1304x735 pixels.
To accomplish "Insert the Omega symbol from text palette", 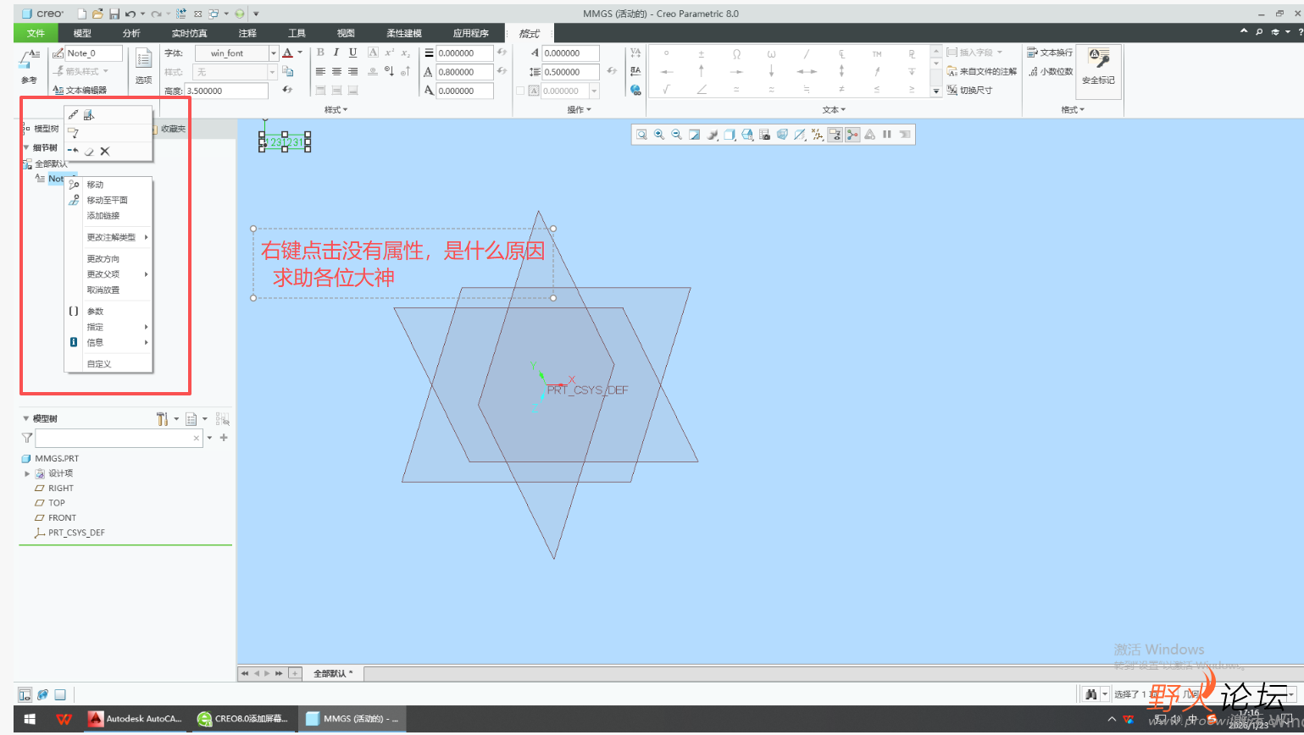I will pos(736,53).
